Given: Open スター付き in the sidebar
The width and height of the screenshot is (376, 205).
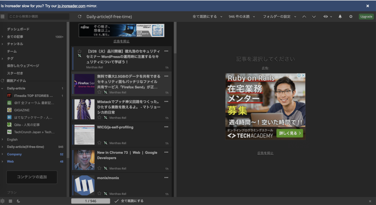Looking at the screenshot, I should (x=15, y=73).
